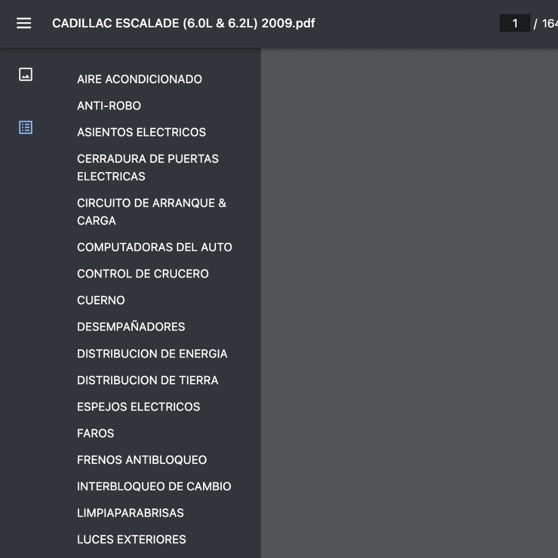Image resolution: width=558 pixels, height=558 pixels.
Task: Open ASIENTOS ELECTRICOS outline entry
Action: pos(141,132)
